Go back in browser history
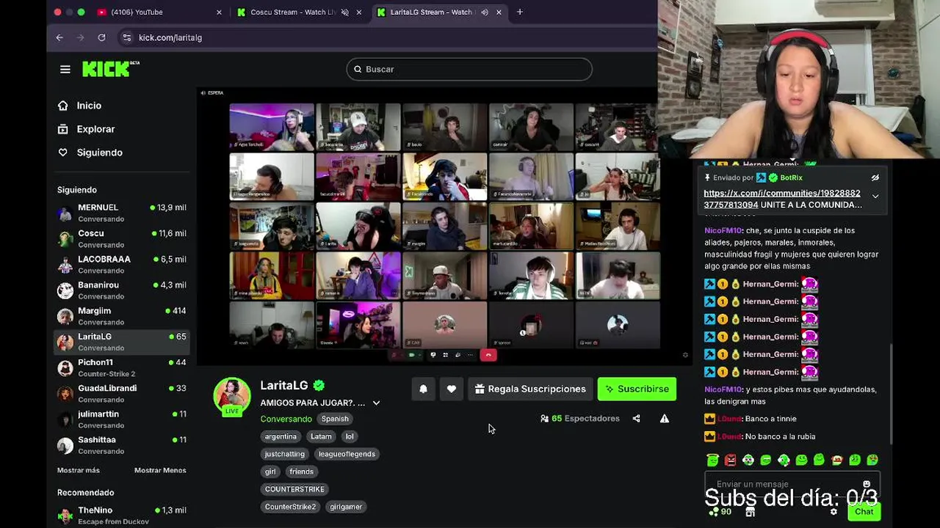 click(59, 37)
